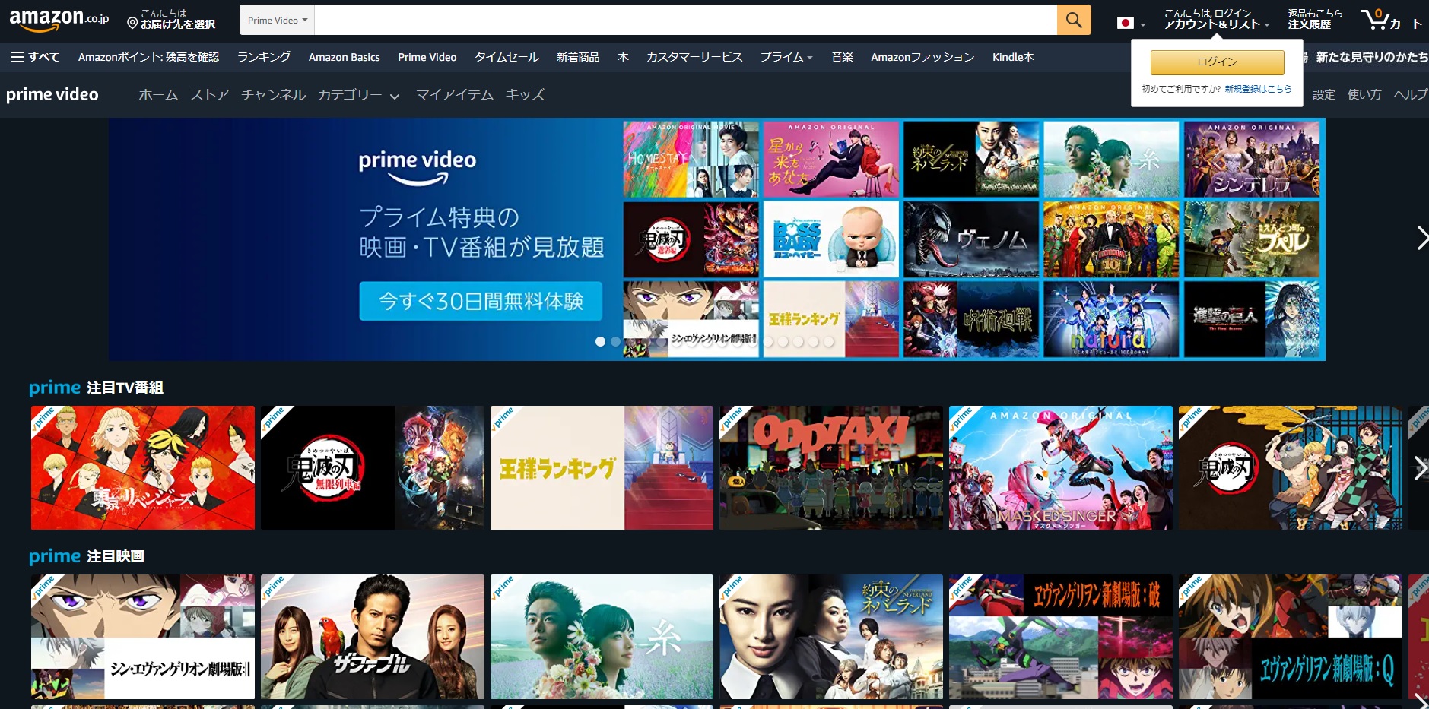The width and height of the screenshot is (1429, 709).
Task: Open 王様ランキング TV show card
Action: point(602,467)
